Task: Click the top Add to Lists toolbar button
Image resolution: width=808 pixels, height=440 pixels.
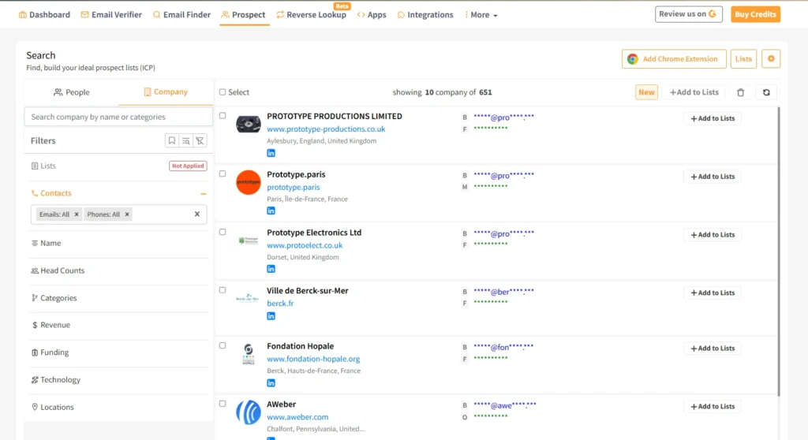Action: [x=694, y=92]
